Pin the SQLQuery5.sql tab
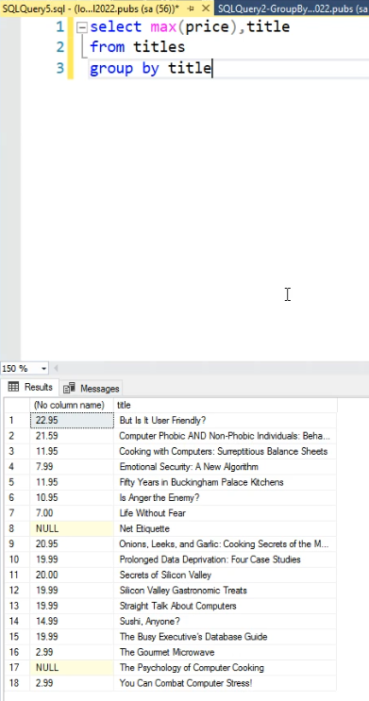The width and height of the screenshot is (369, 701). click(191, 8)
